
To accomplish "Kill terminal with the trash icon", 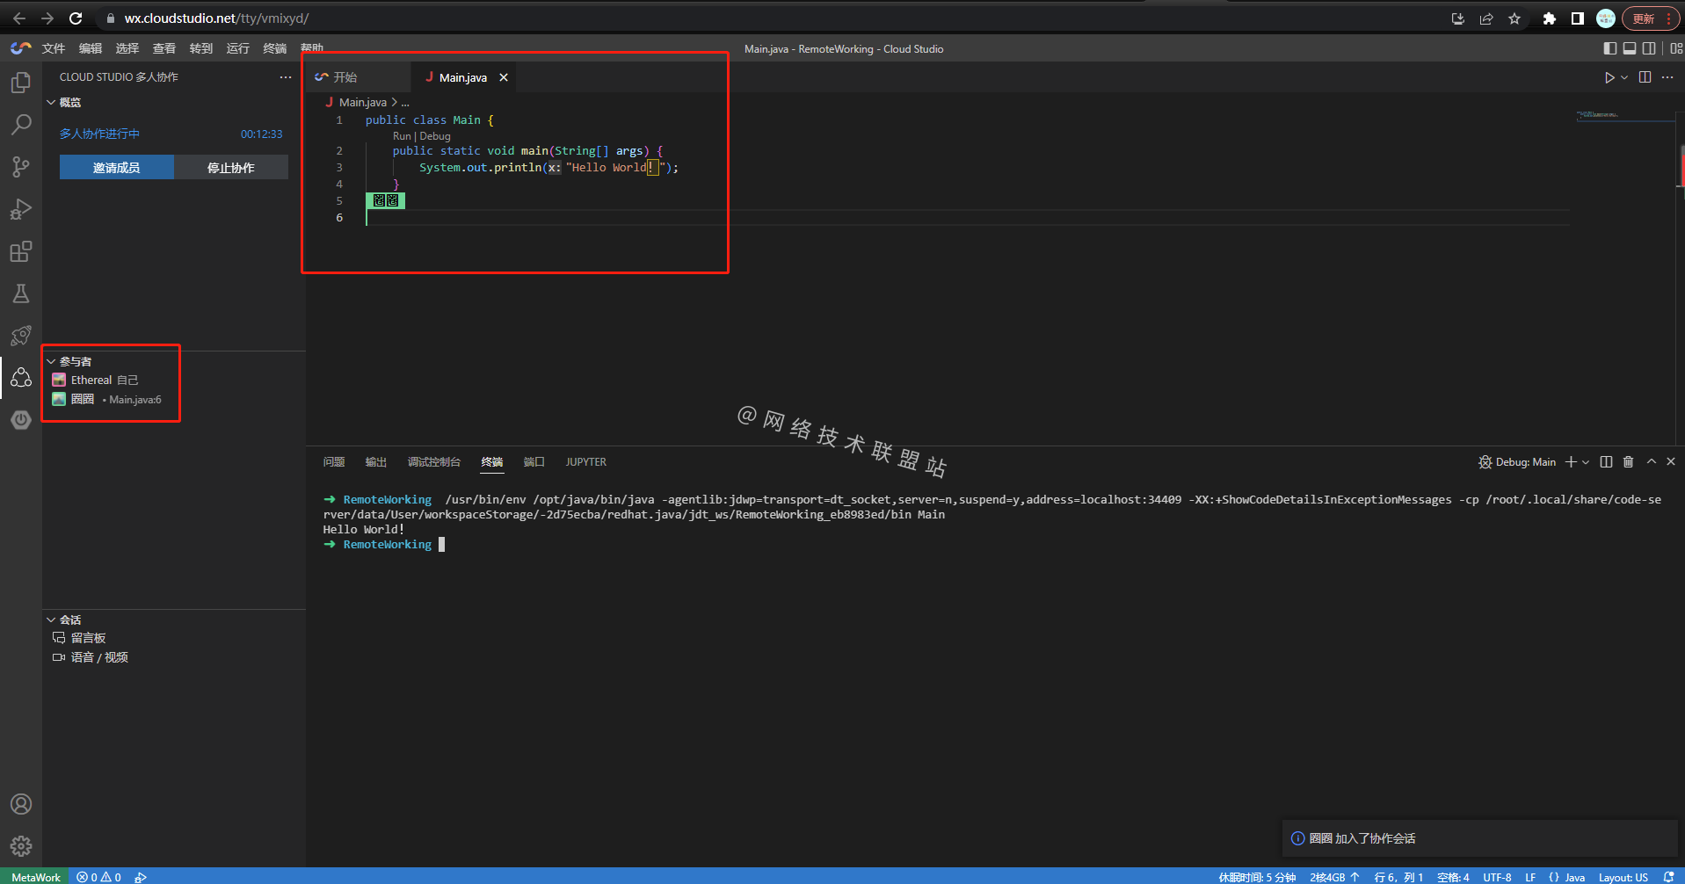I will (x=1628, y=461).
